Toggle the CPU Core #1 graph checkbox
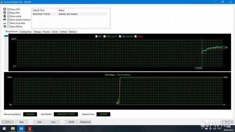 104,37
